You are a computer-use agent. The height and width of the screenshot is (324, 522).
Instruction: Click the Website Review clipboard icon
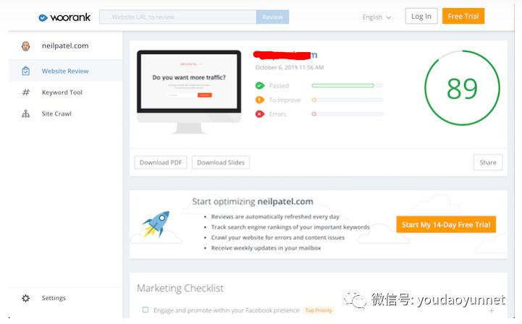coord(25,71)
